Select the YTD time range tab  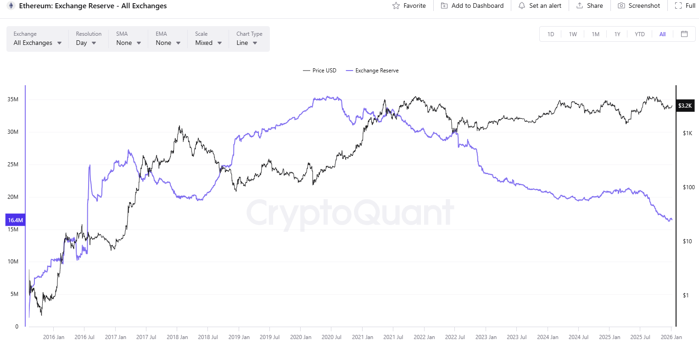click(639, 34)
